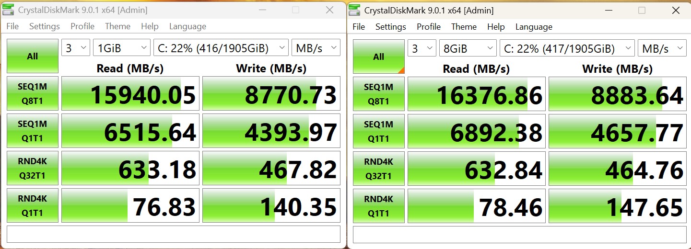Screen dimensions: 691x249
Task: Click write result 147.65
Action: click(x=618, y=206)
